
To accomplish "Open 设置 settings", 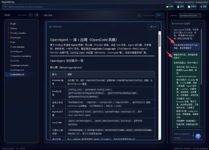I will (204, 6).
